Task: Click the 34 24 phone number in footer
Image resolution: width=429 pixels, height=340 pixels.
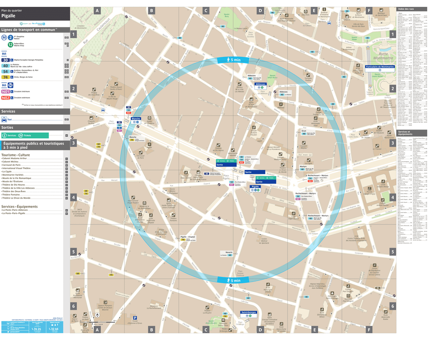Action: [x=37, y=329]
